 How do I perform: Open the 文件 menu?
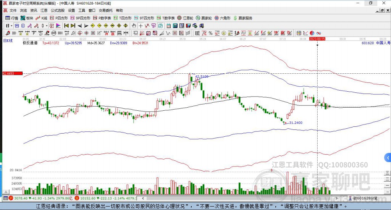(13, 10)
